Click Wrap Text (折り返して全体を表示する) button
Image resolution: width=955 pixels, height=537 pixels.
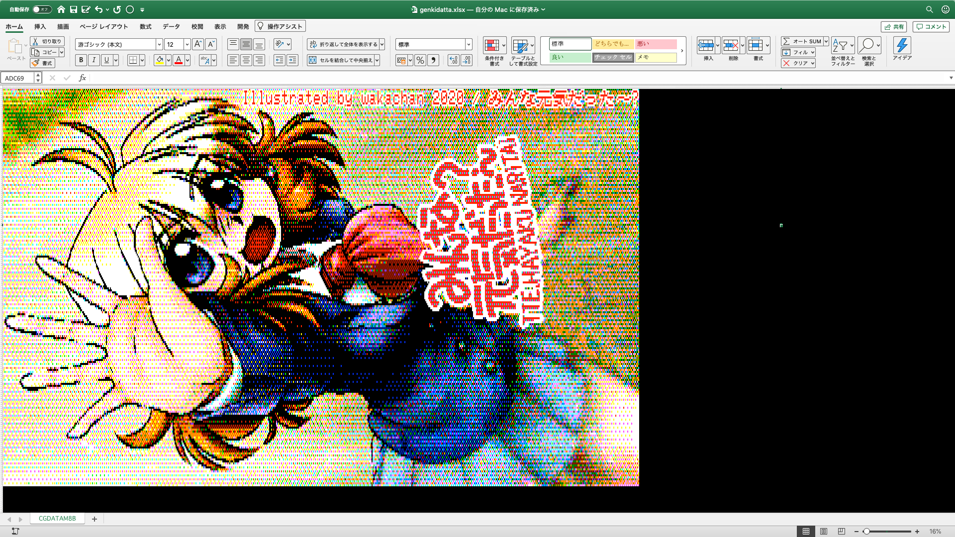[x=343, y=44]
